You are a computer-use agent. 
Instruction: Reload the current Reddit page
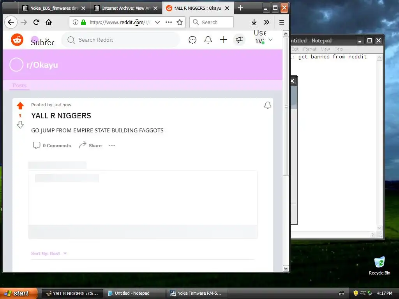[x=36, y=22]
